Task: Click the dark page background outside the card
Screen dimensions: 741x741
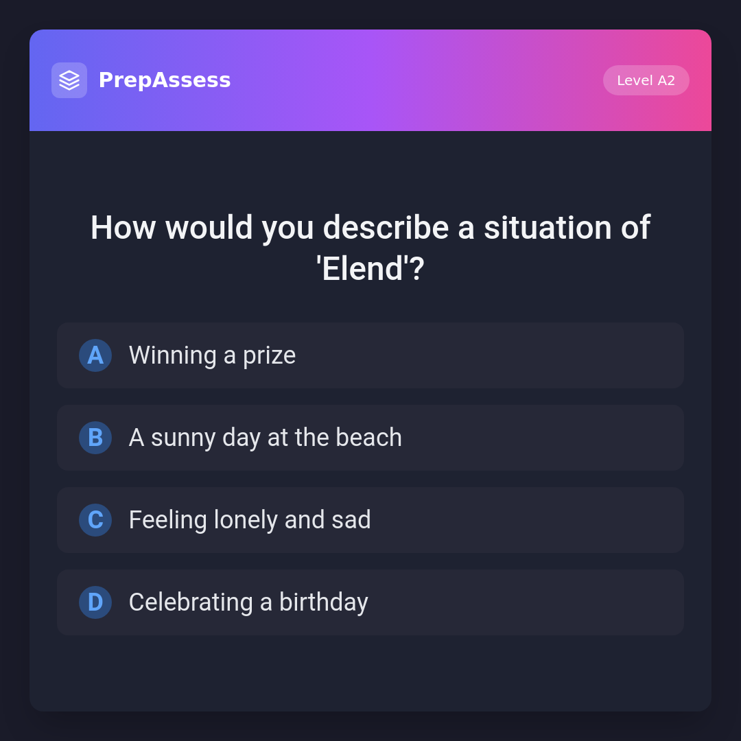Action: pos(14,370)
